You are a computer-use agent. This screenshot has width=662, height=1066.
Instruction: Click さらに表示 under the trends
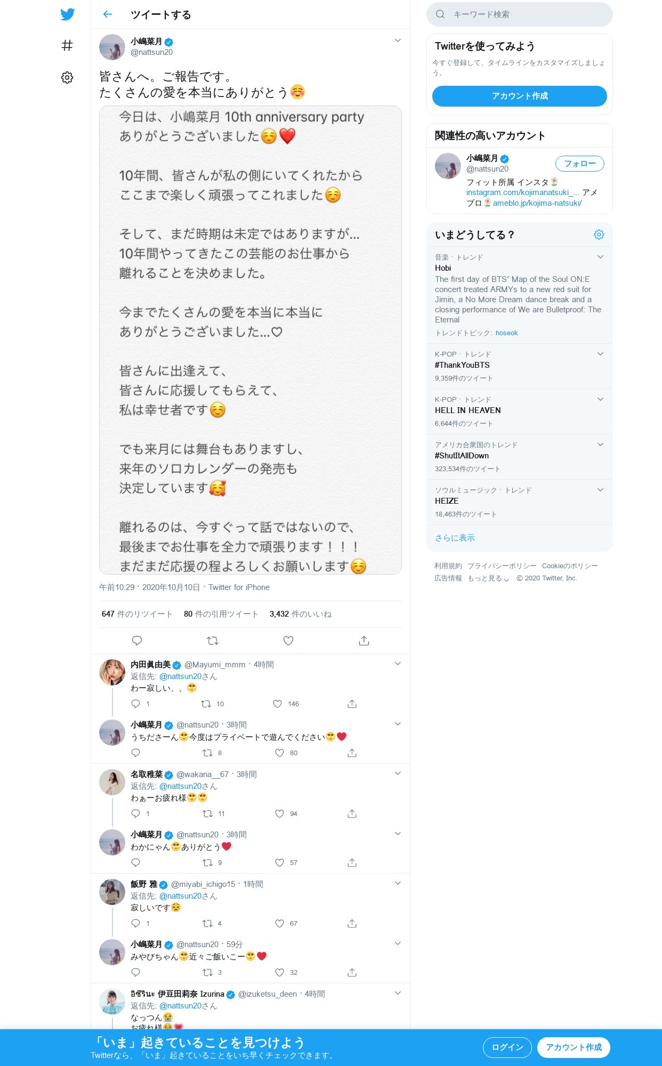[455, 538]
